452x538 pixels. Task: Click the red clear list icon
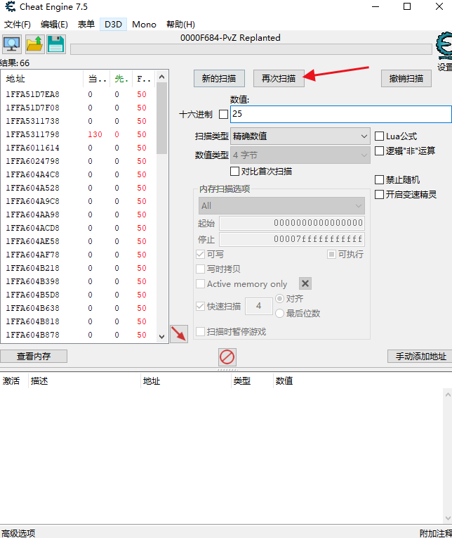(227, 357)
